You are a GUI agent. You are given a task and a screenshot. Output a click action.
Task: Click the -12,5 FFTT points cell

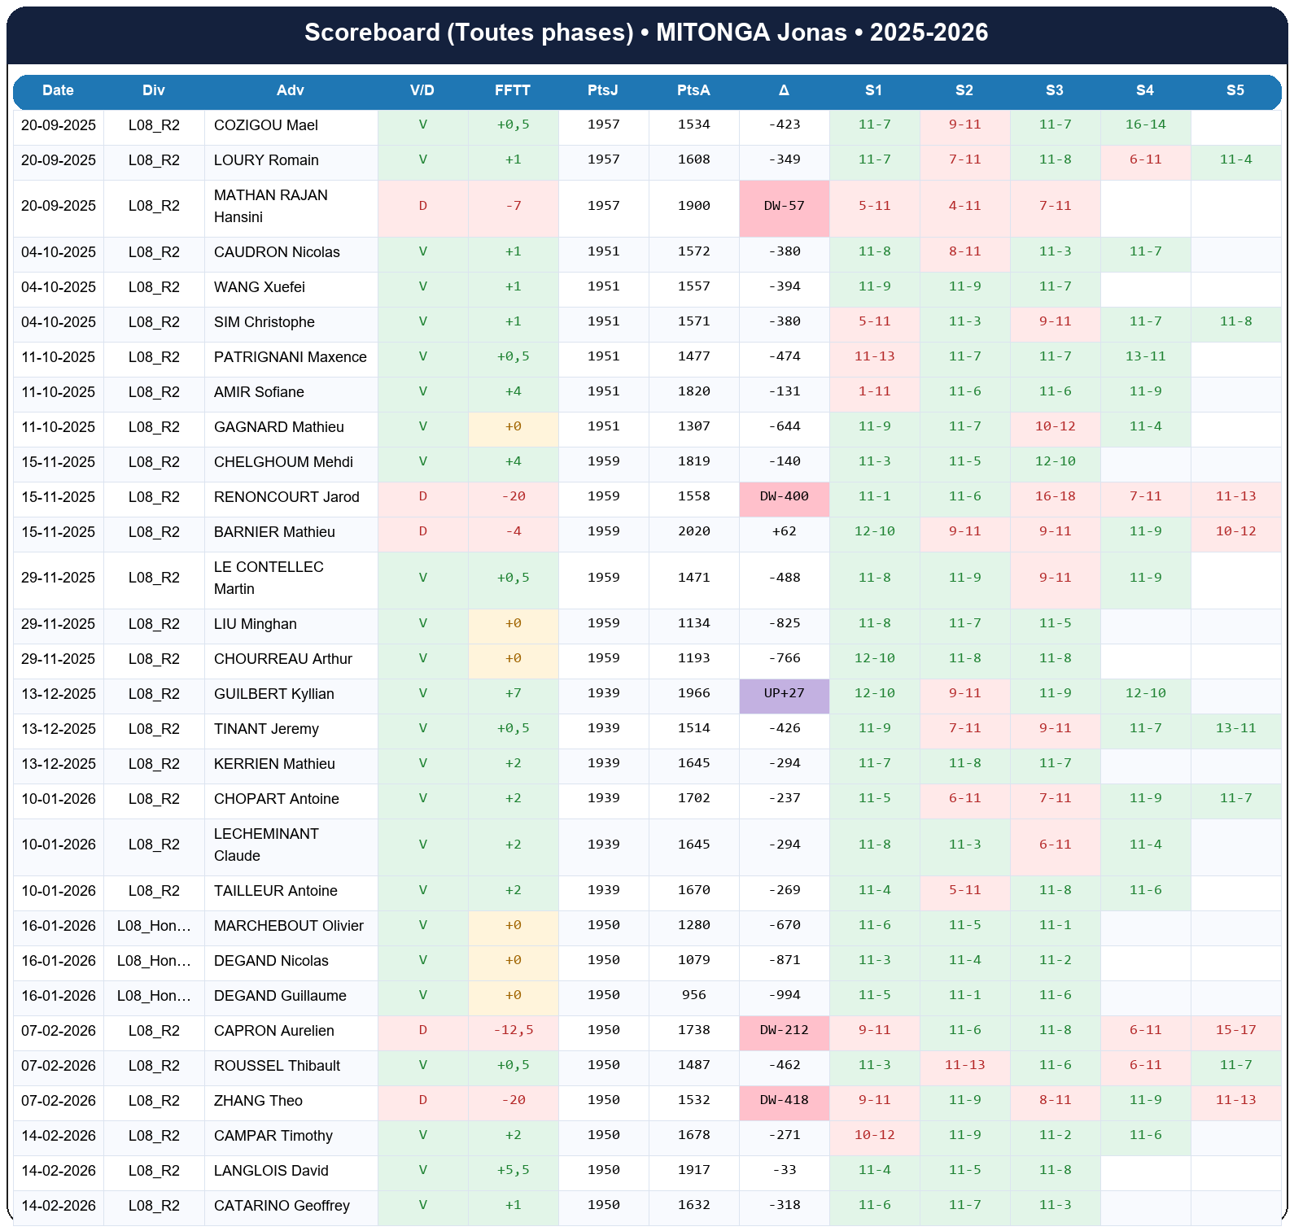coord(513,1031)
